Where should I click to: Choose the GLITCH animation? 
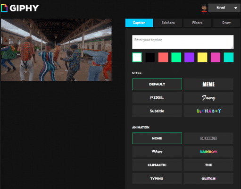coord(208,179)
